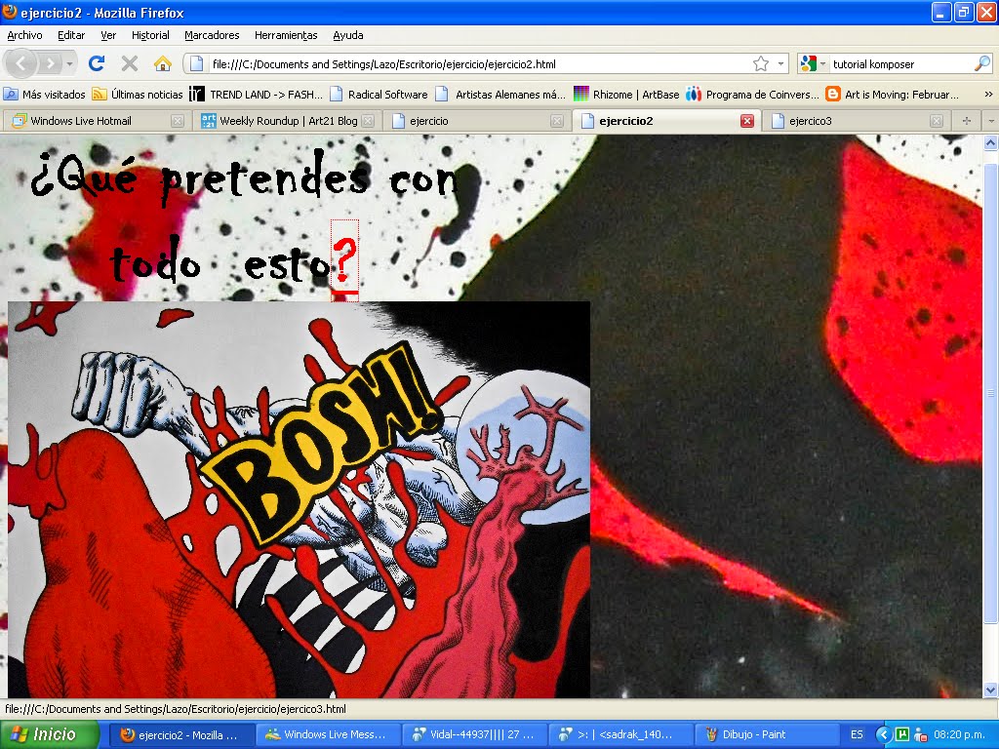Open TREND LAND -> FASH... bookmark
Screen dimensions: 999x749
click(x=257, y=95)
